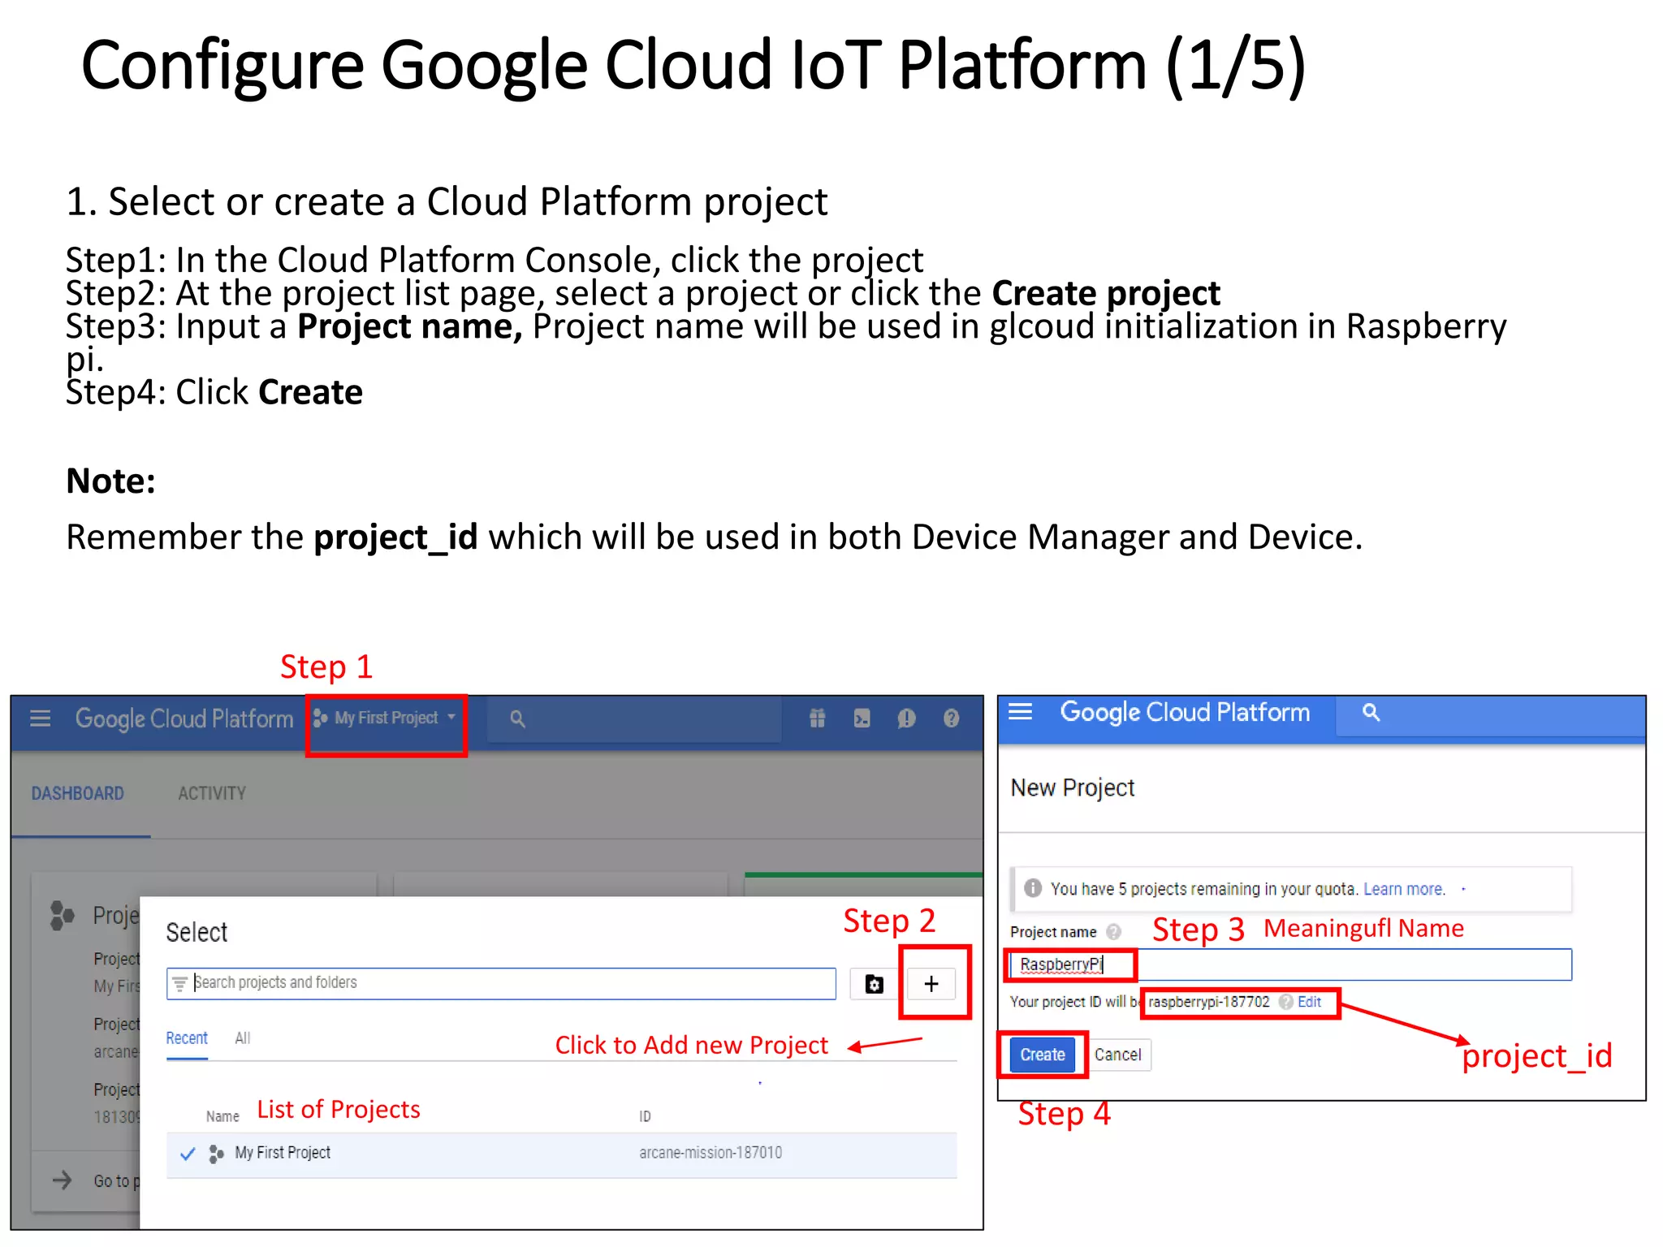Click project info card hexagon icon
The height and width of the screenshot is (1247, 1663).
pos(62,916)
